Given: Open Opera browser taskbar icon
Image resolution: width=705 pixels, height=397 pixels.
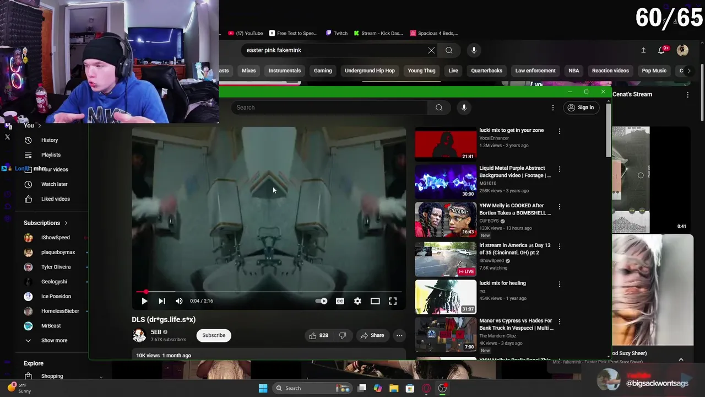Looking at the screenshot, I should tap(426, 388).
